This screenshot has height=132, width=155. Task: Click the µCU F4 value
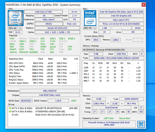74,20
